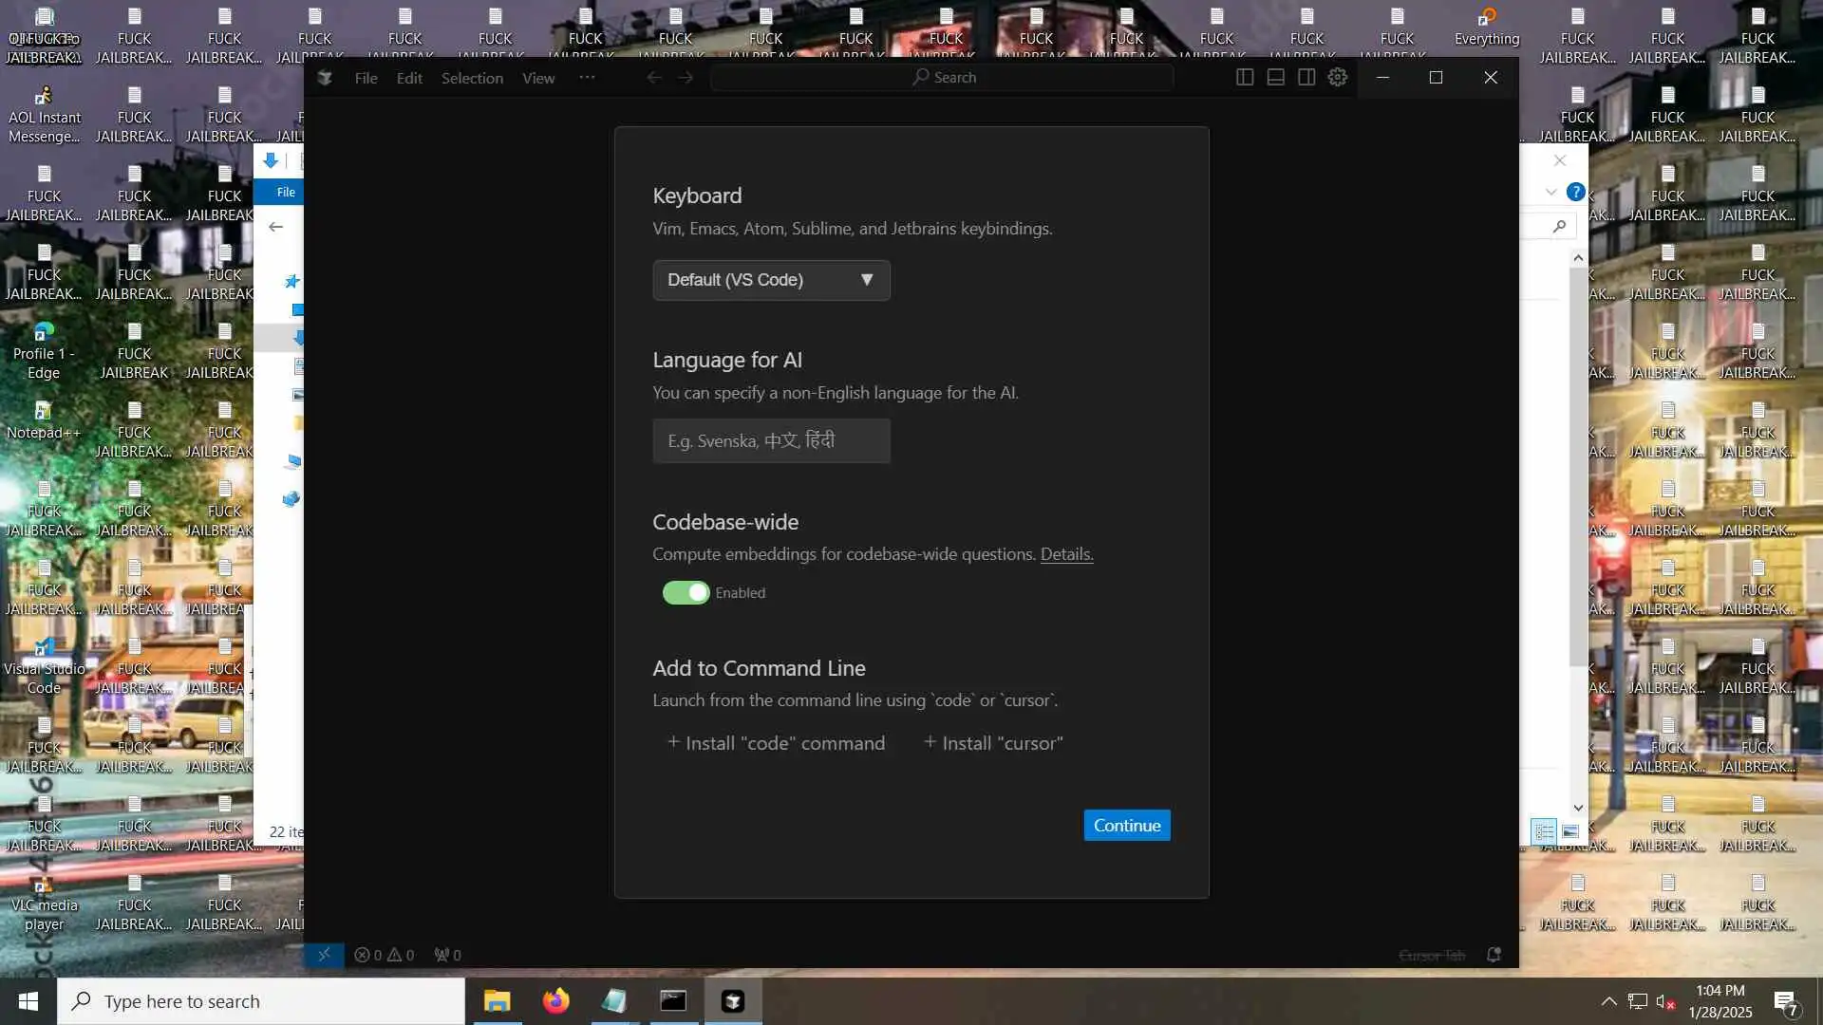Viewport: 1823px width, 1025px height.
Task: Open the Selection menu
Action: point(472,78)
